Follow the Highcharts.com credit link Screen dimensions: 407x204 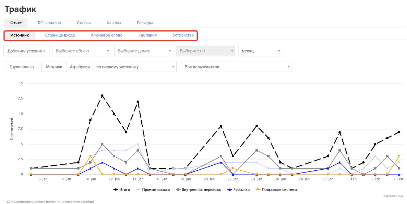tap(393, 196)
